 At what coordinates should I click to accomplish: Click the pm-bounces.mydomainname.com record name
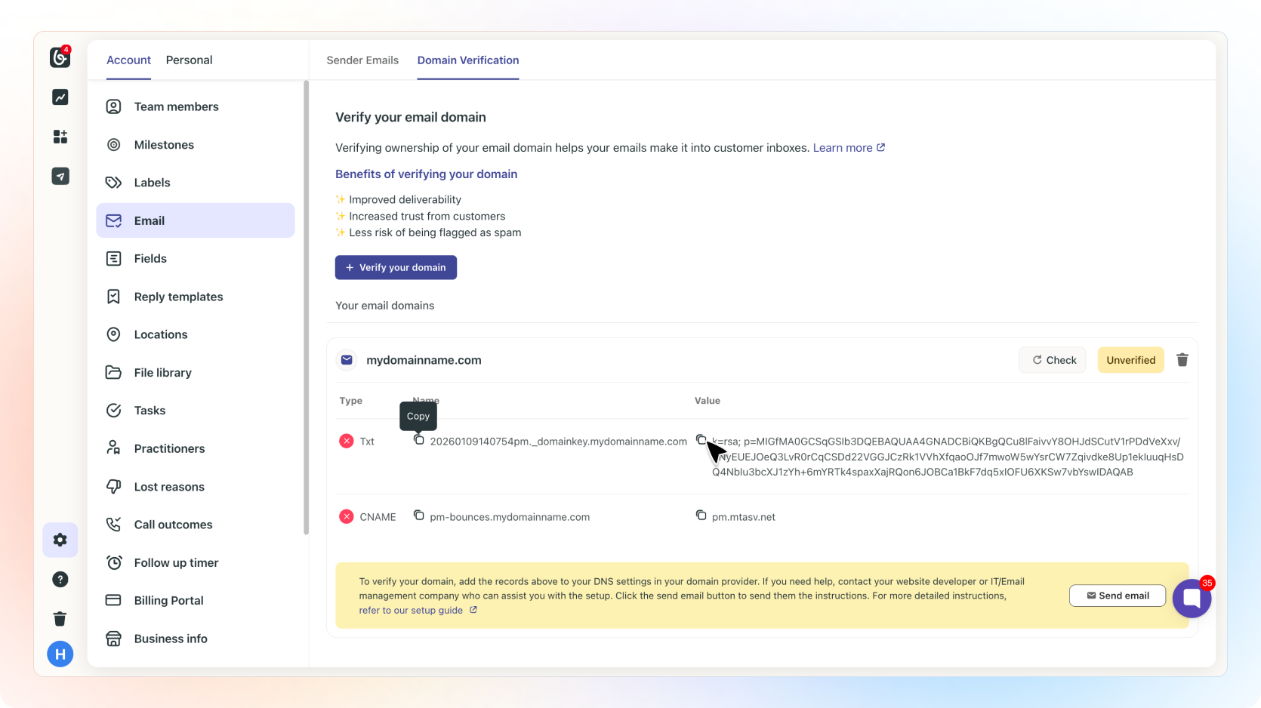(x=510, y=517)
